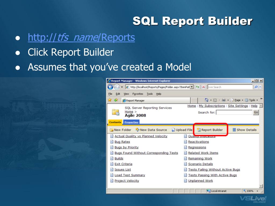Click Home link in top navigation
The height and width of the screenshot is (206, 275).
pyautogui.click(x=191, y=106)
